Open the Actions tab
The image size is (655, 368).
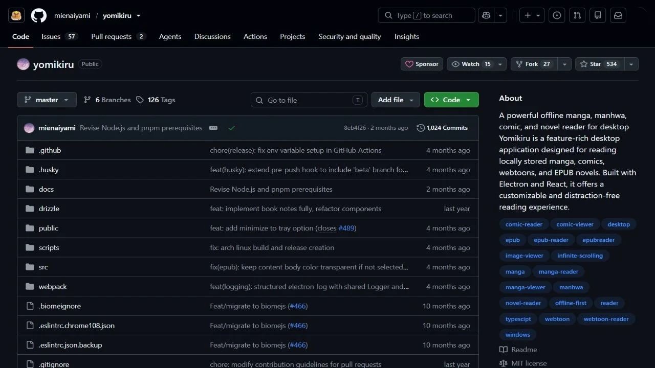click(x=255, y=36)
